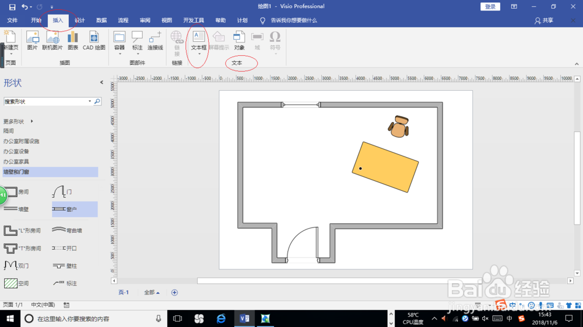Expand 更多形状 more shapes
583x327 pixels.
18,122
